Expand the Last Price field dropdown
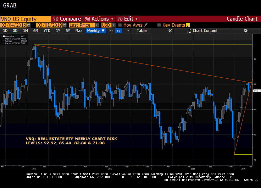This screenshot has width=261, height=188. click(x=97, y=25)
